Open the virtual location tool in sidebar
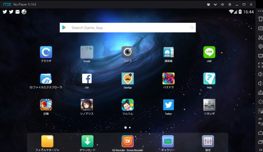 tap(260, 47)
